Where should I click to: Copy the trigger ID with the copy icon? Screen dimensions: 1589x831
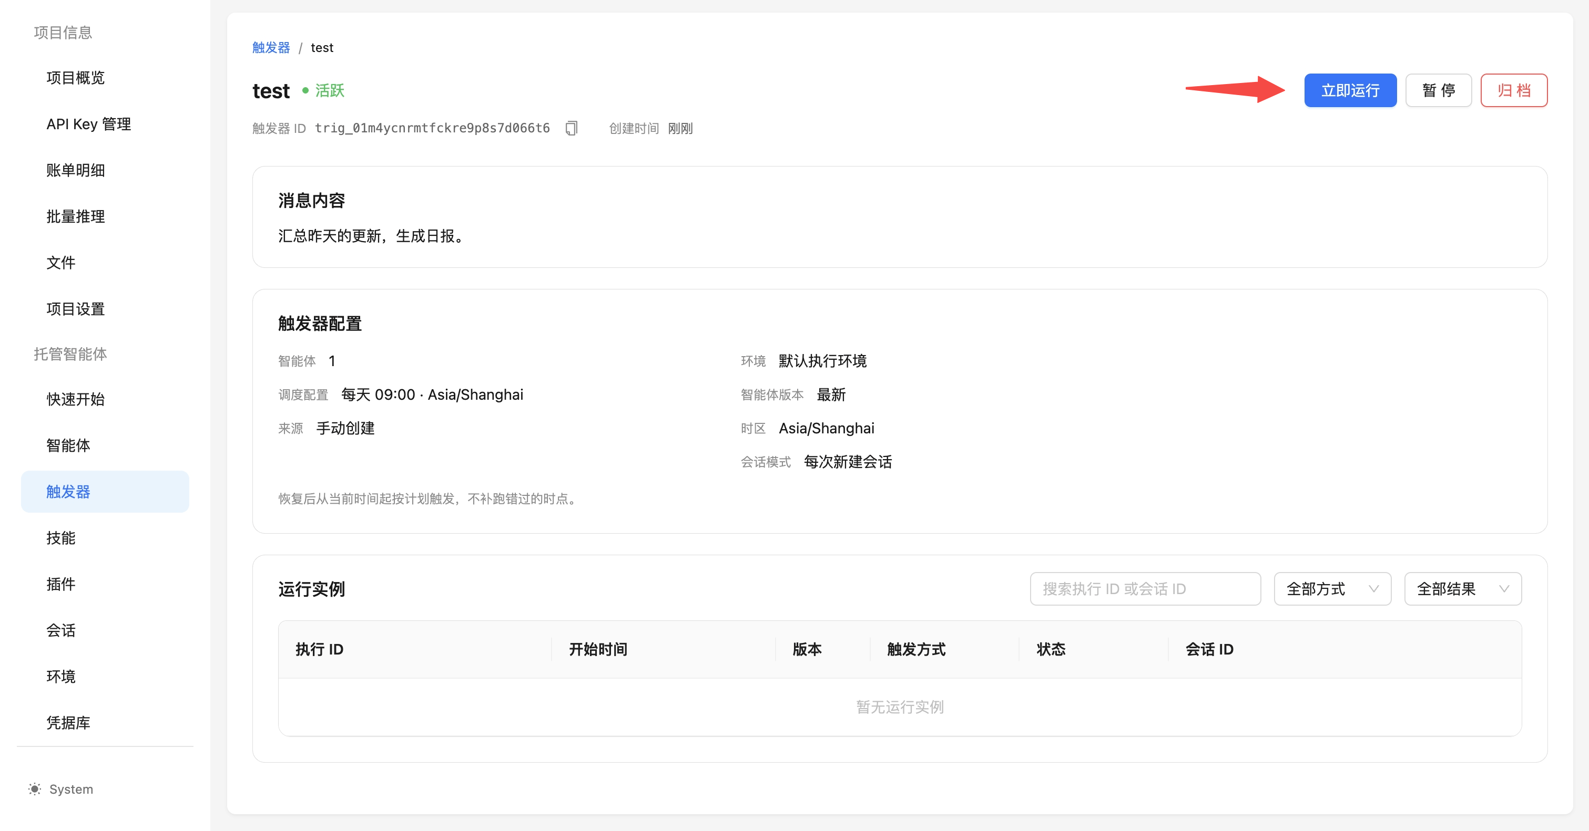point(571,128)
